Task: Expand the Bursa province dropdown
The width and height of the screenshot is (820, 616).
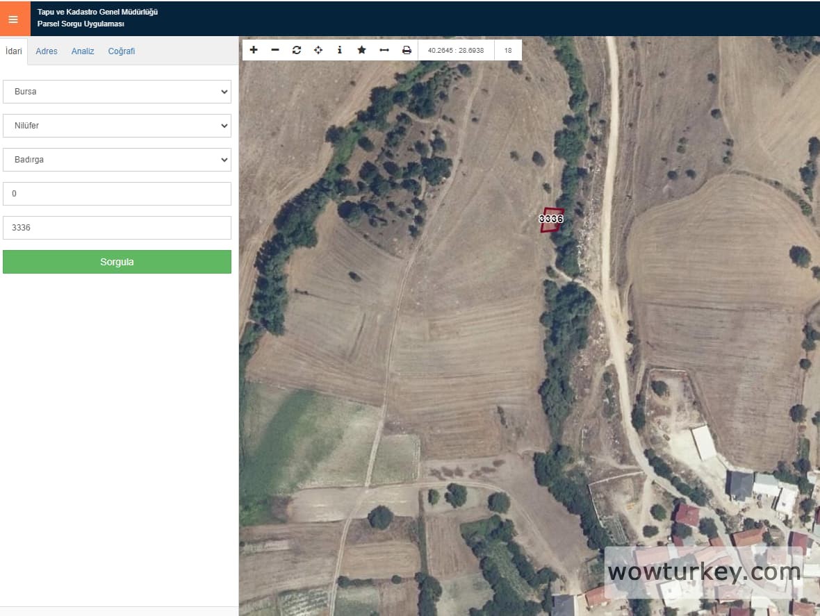Action: 117,92
